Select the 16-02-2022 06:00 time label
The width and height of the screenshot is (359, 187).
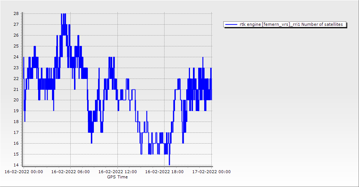[x=70, y=172]
